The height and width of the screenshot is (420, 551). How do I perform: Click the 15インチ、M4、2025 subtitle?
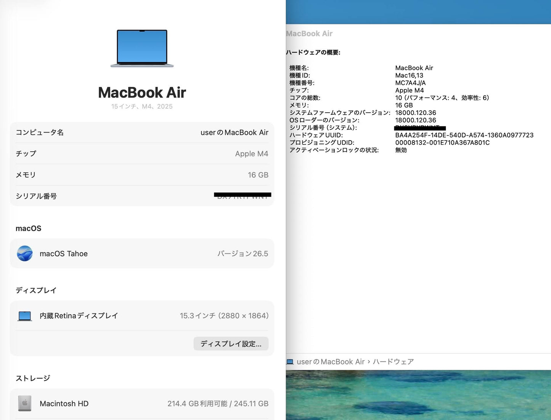pos(142,107)
